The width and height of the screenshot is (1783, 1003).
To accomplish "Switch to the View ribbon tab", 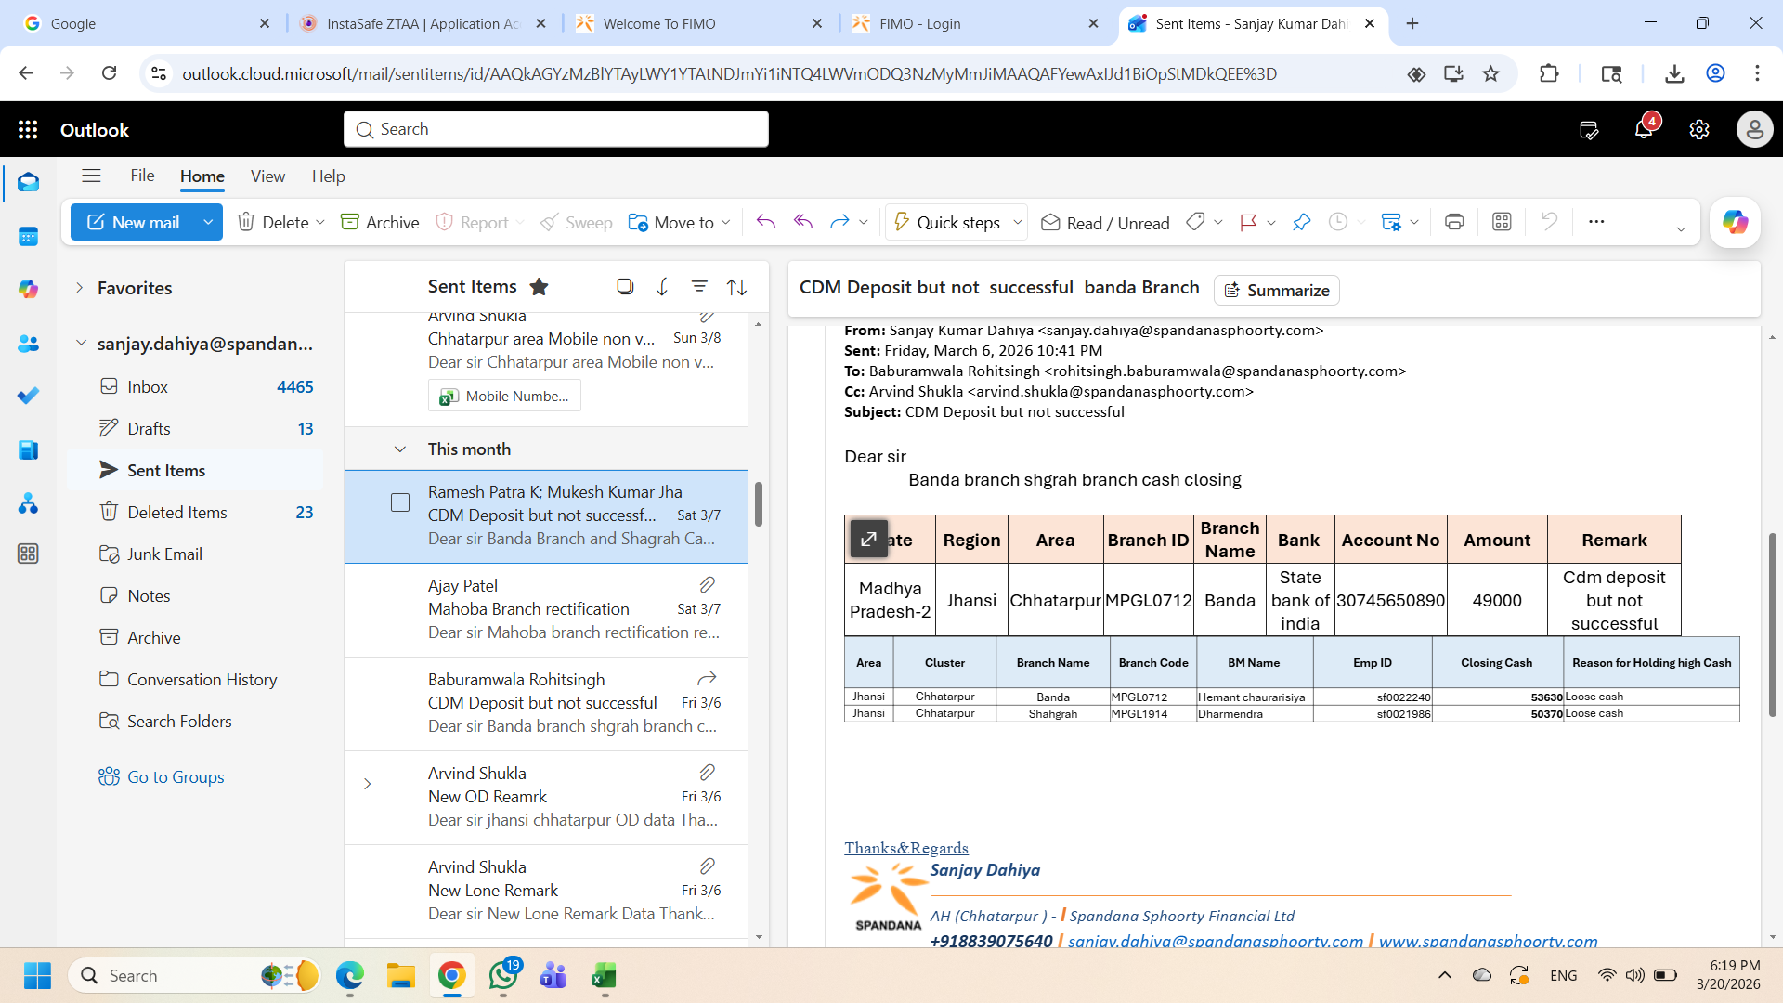I will pyautogui.click(x=267, y=176).
